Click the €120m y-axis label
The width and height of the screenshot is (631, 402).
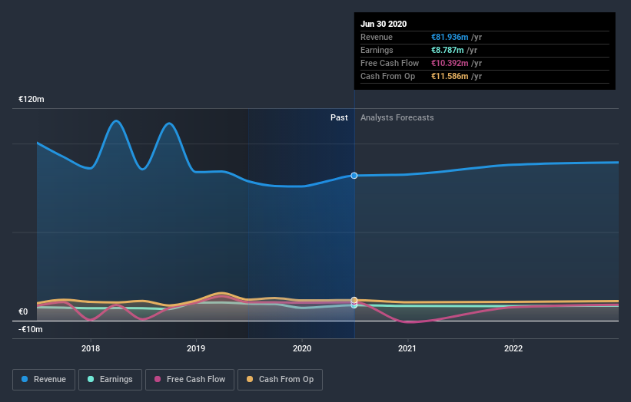point(32,99)
